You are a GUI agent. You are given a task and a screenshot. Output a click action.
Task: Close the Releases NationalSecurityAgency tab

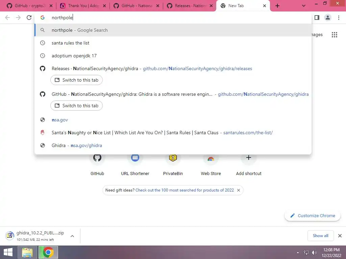(x=211, y=6)
